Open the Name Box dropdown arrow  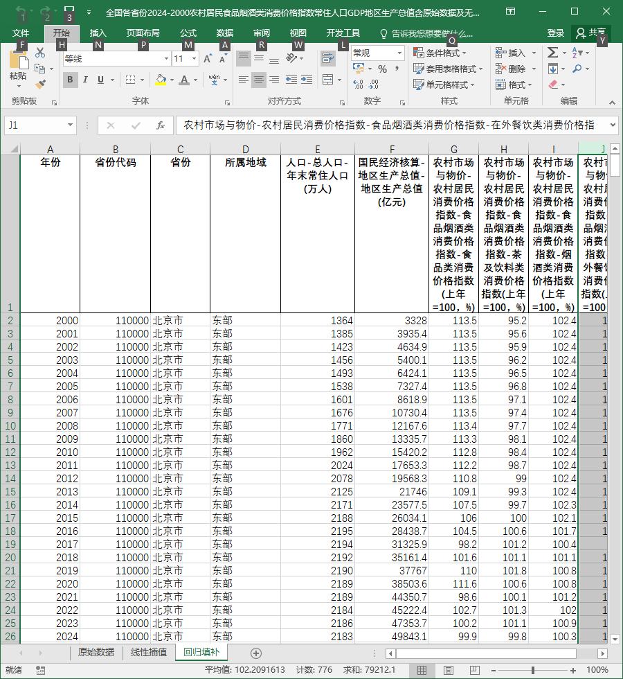[70, 125]
